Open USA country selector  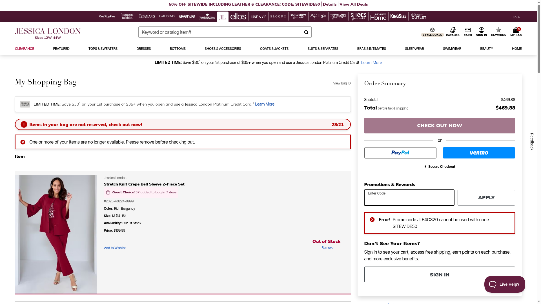point(516,17)
